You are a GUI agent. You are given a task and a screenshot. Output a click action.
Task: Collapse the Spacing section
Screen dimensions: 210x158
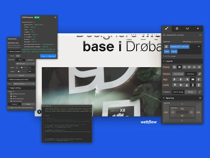(164, 98)
